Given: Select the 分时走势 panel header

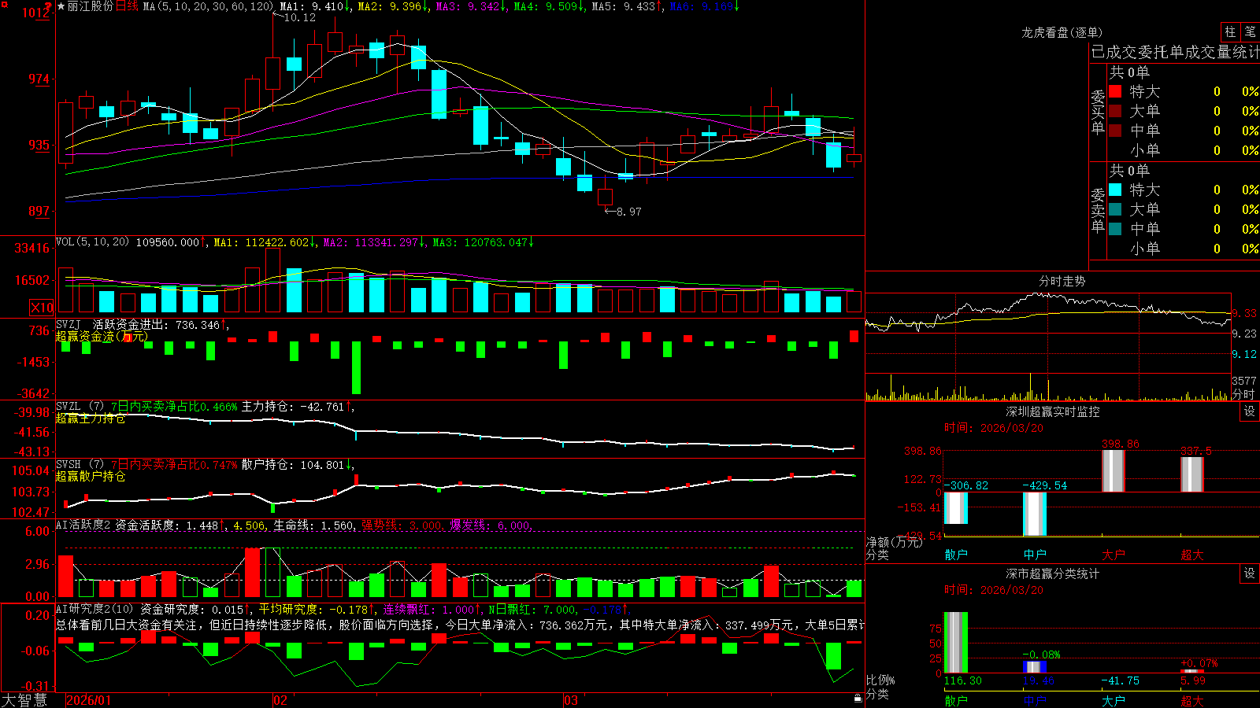Looking at the screenshot, I should click(x=1062, y=281).
